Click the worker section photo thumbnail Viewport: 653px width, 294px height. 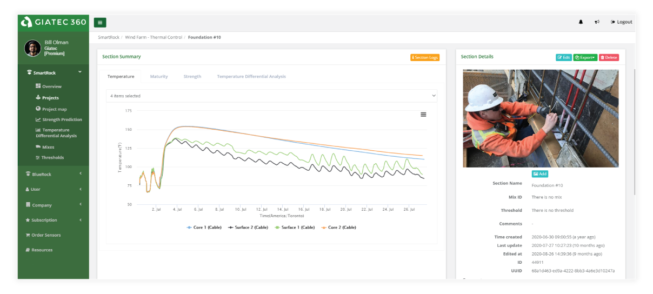(541, 118)
